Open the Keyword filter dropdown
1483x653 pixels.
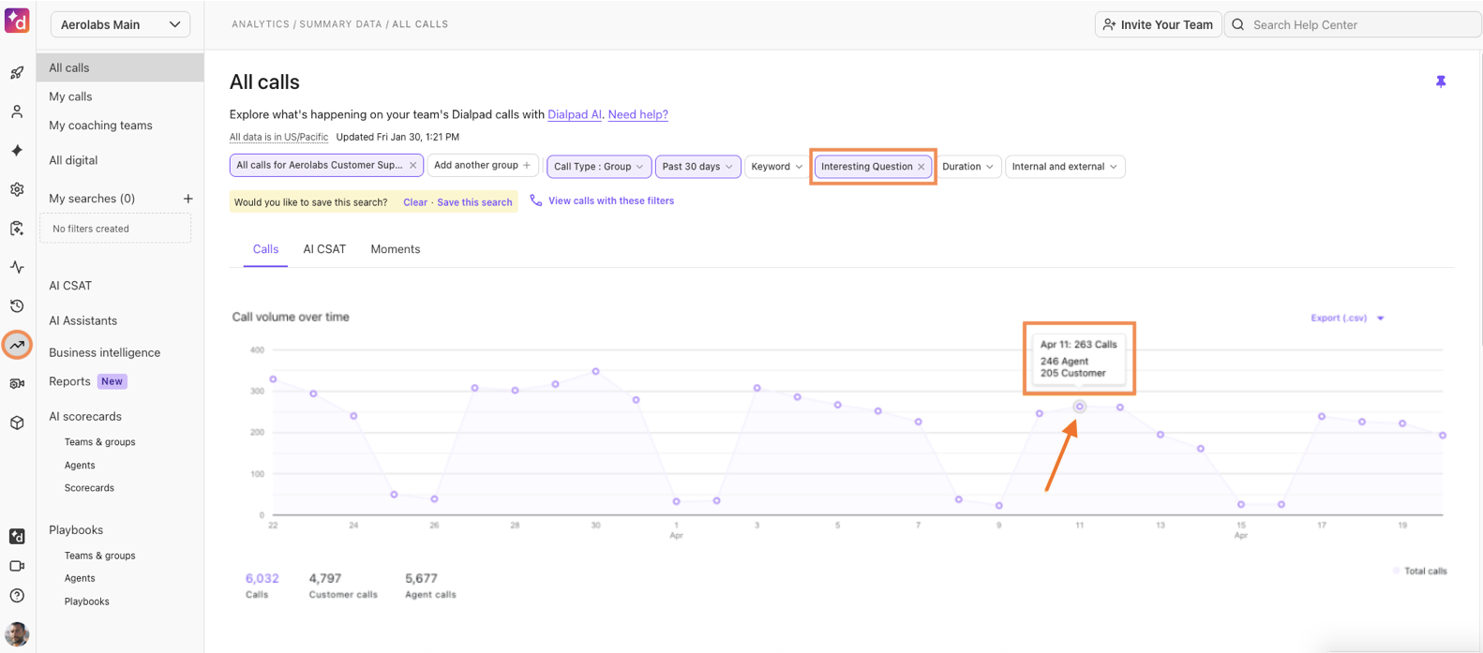[x=777, y=167]
